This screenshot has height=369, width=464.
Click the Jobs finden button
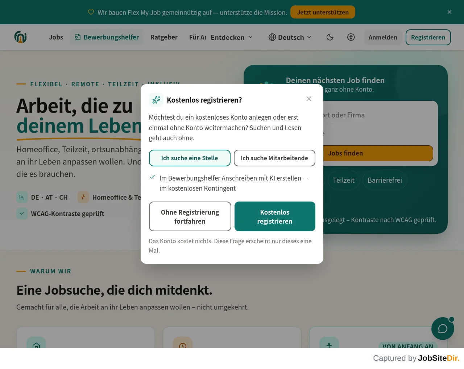(345, 153)
